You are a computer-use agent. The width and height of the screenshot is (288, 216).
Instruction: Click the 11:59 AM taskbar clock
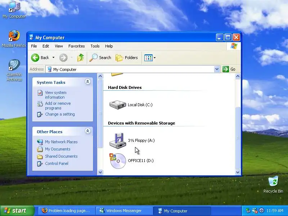[x=275, y=211]
